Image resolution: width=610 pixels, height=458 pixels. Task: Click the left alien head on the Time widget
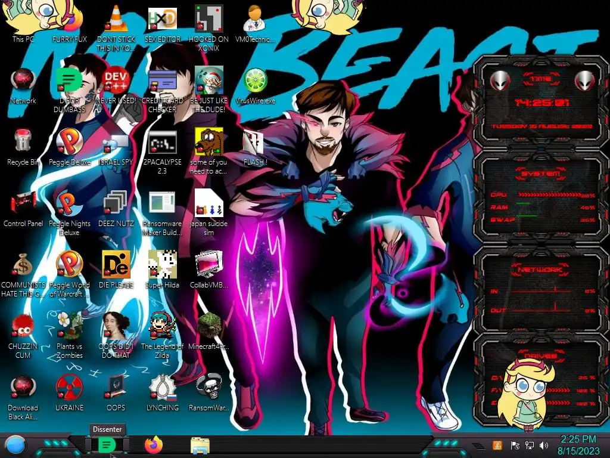pos(500,81)
